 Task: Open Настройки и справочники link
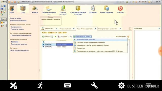coord(18,21)
